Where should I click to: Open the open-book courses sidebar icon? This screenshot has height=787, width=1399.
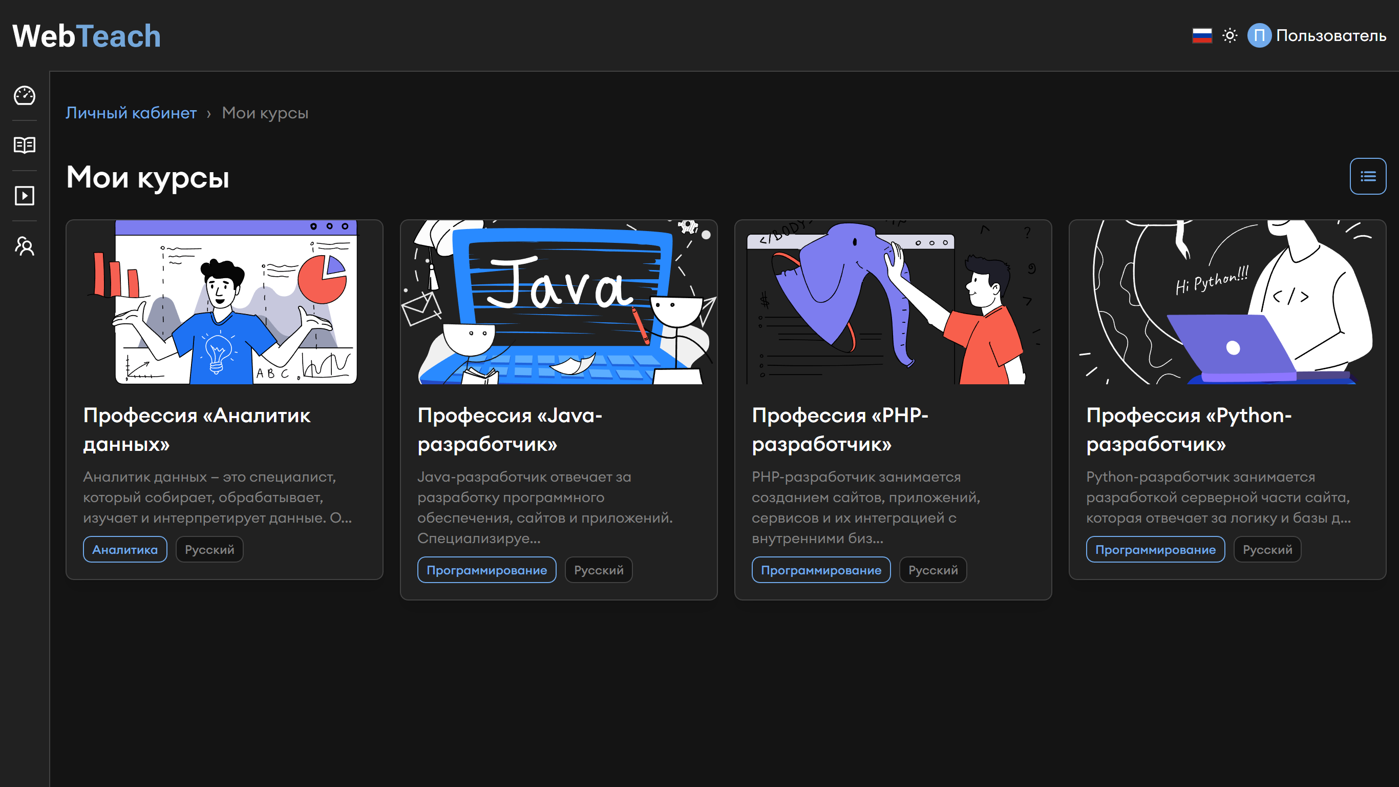tap(25, 145)
